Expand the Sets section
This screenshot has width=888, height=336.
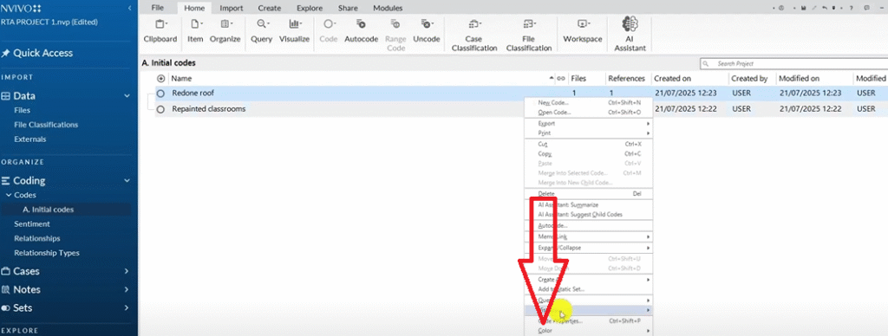pyautogui.click(x=127, y=308)
